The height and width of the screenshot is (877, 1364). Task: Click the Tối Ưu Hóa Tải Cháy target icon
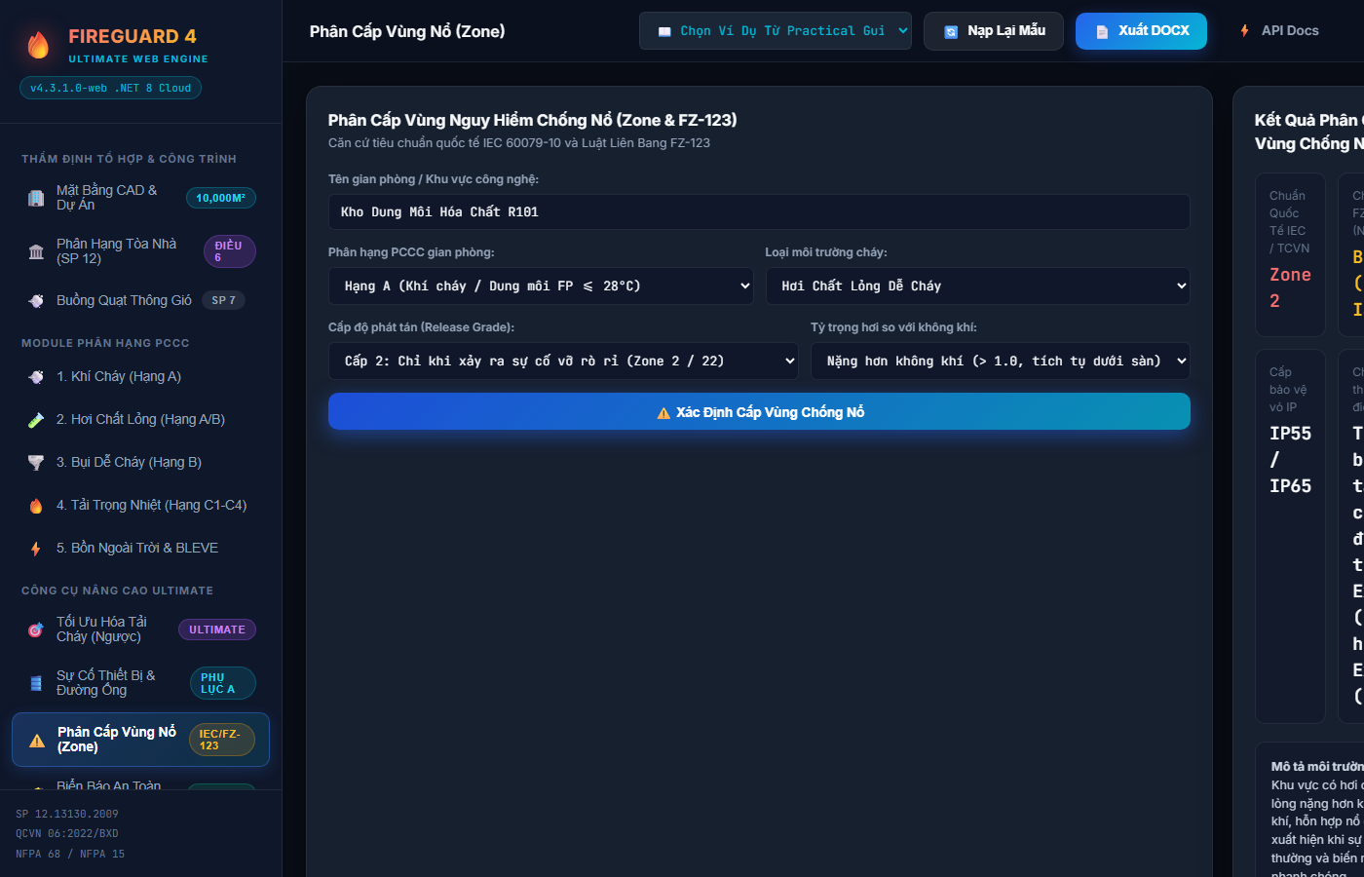pyautogui.click(x=36, y=629)
